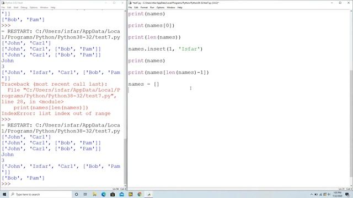Open Window menu in Python Shell window

tap(44, 7)
